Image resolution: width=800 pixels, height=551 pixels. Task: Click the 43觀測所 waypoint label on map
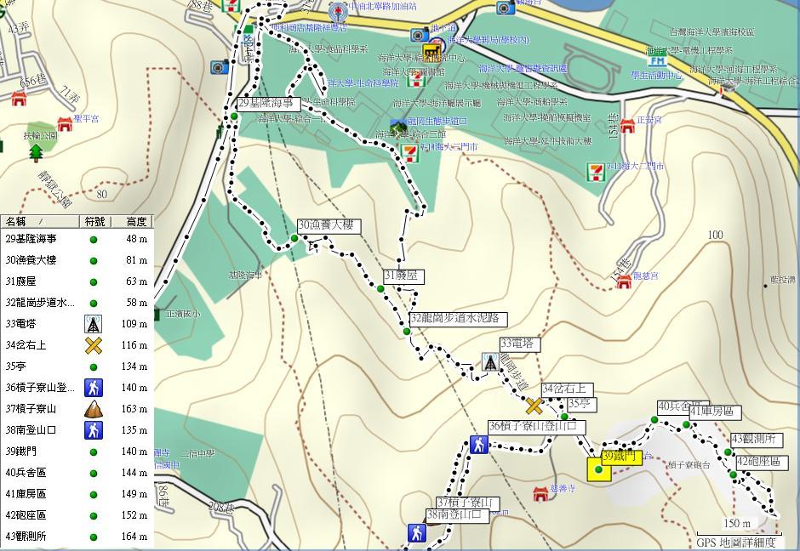click(x=757, y=439)
